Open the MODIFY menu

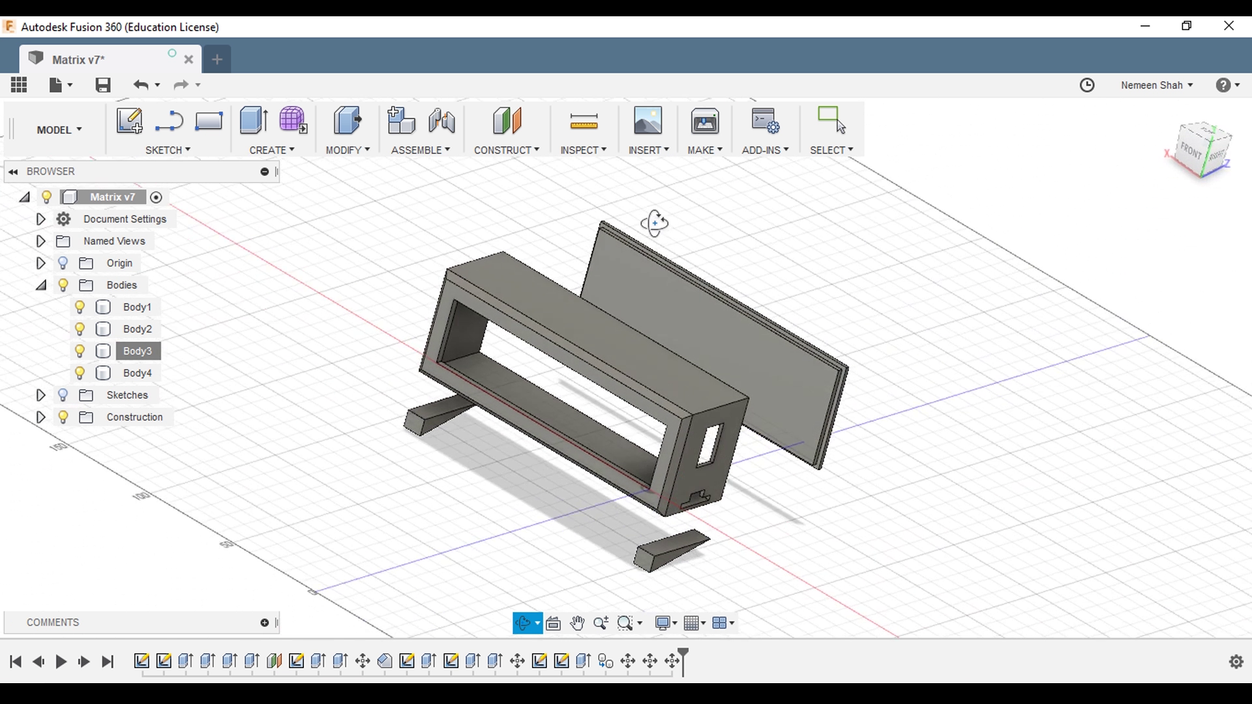pyautogui.click(x=348, y=150)
